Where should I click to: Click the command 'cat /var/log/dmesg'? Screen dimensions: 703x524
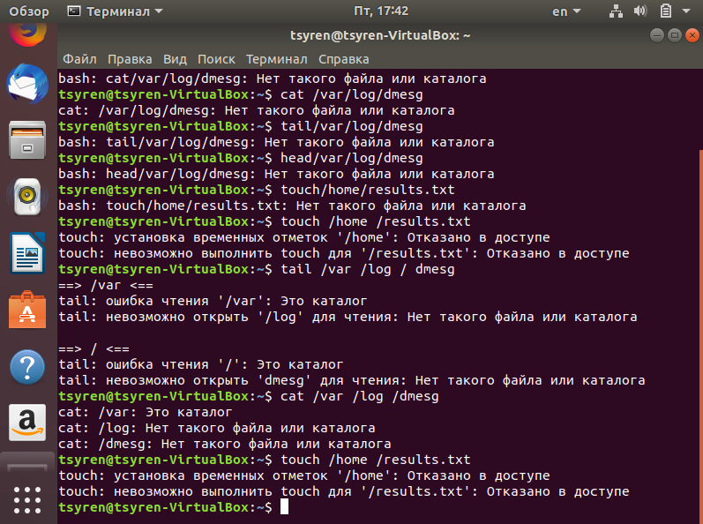tap(351, 94)
